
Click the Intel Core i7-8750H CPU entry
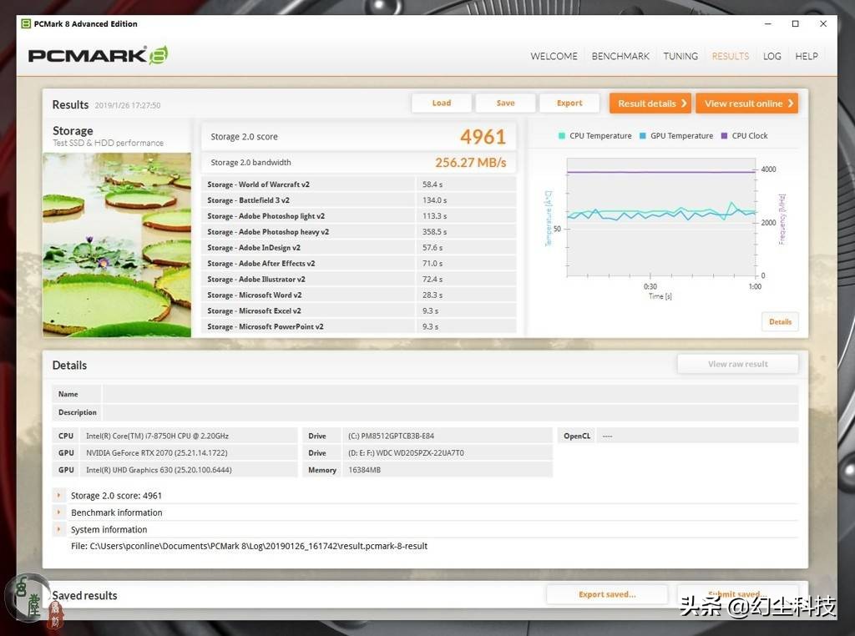157,436
